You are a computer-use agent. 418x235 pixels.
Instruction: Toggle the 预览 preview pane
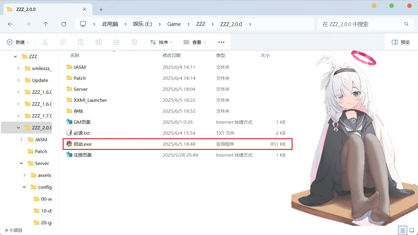(400, 42)
